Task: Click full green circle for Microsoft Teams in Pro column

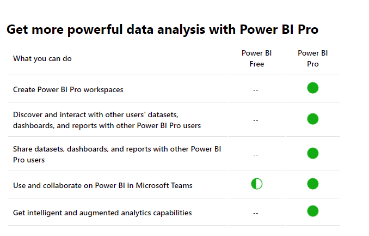Action: point(312,184)
